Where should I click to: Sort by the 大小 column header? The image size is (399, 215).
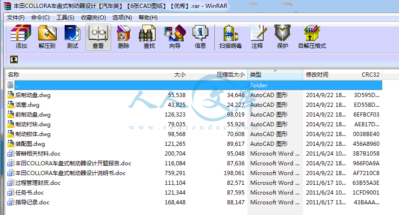pos(172,74)
